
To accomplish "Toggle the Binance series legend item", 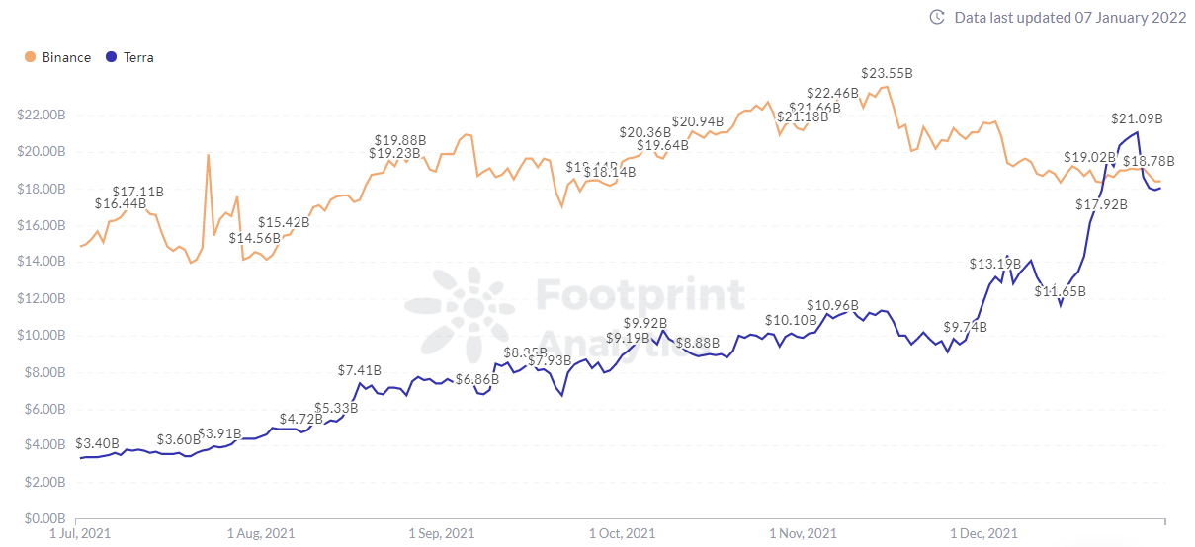I will pos(65,57).
